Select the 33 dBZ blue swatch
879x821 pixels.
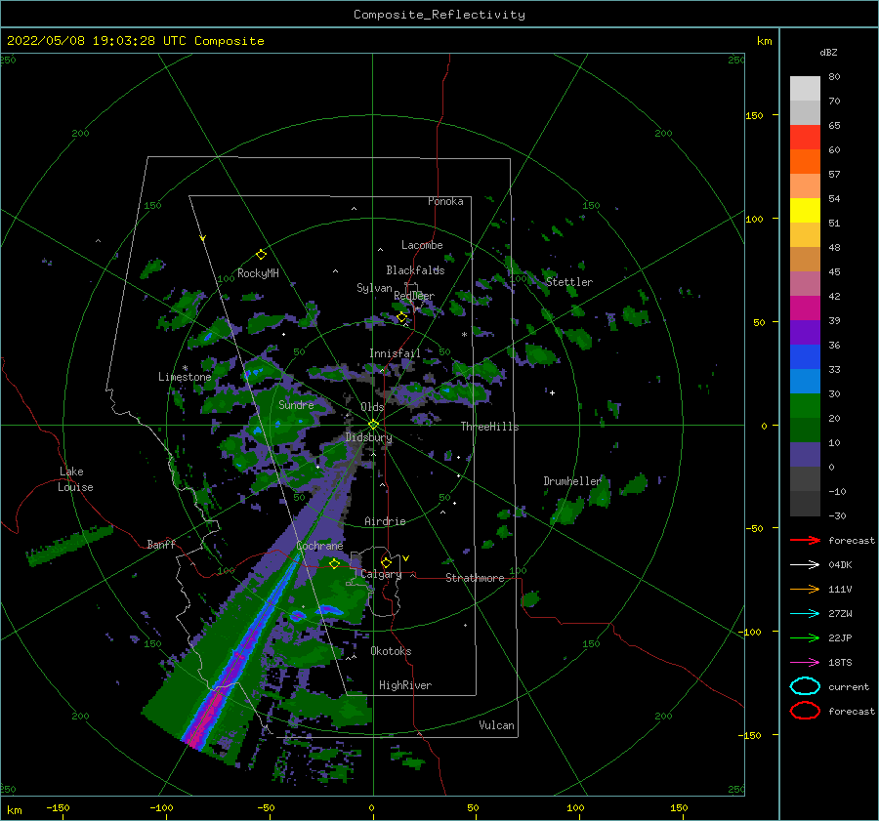click(x=805, y=381)
